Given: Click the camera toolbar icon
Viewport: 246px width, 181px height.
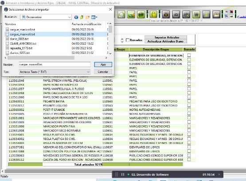Looking at the screenshot, I should tap(176, 15).
